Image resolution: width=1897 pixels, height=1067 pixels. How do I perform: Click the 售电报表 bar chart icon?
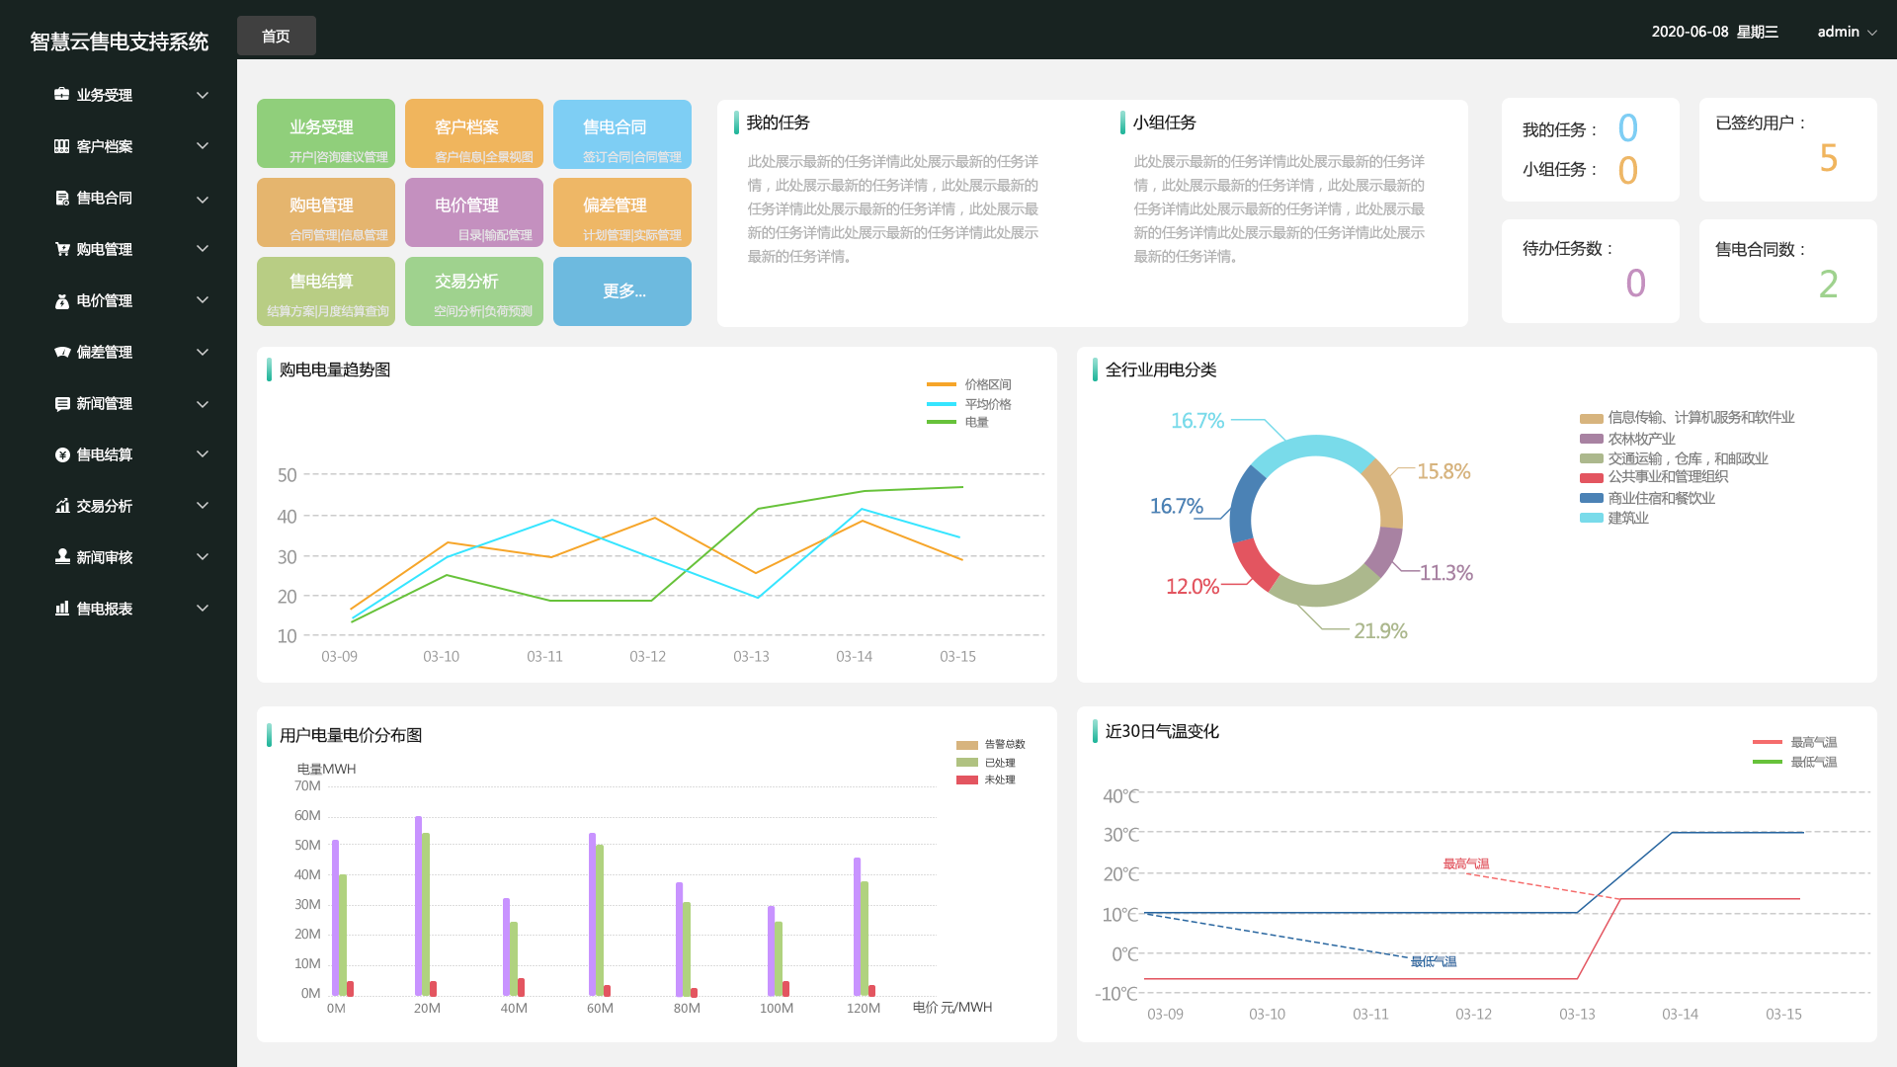point(62,609)
